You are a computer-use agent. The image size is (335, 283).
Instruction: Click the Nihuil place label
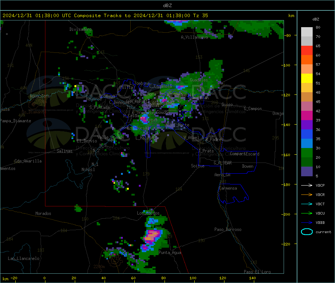pos(88,170)
